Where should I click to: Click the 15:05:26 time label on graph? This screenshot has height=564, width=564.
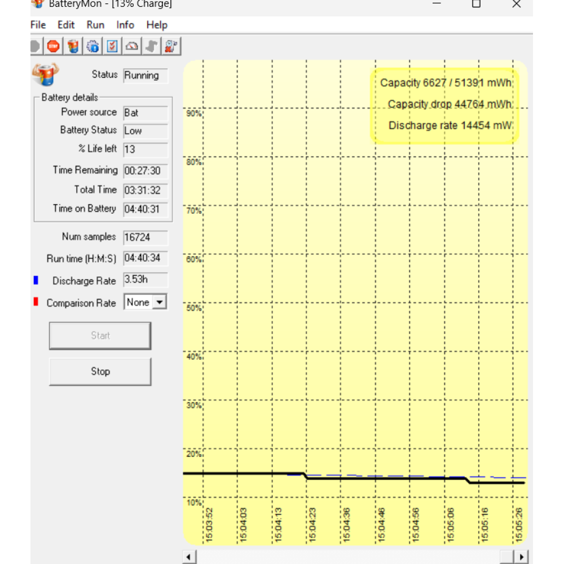pyautogui.click(x=519, y=525)
